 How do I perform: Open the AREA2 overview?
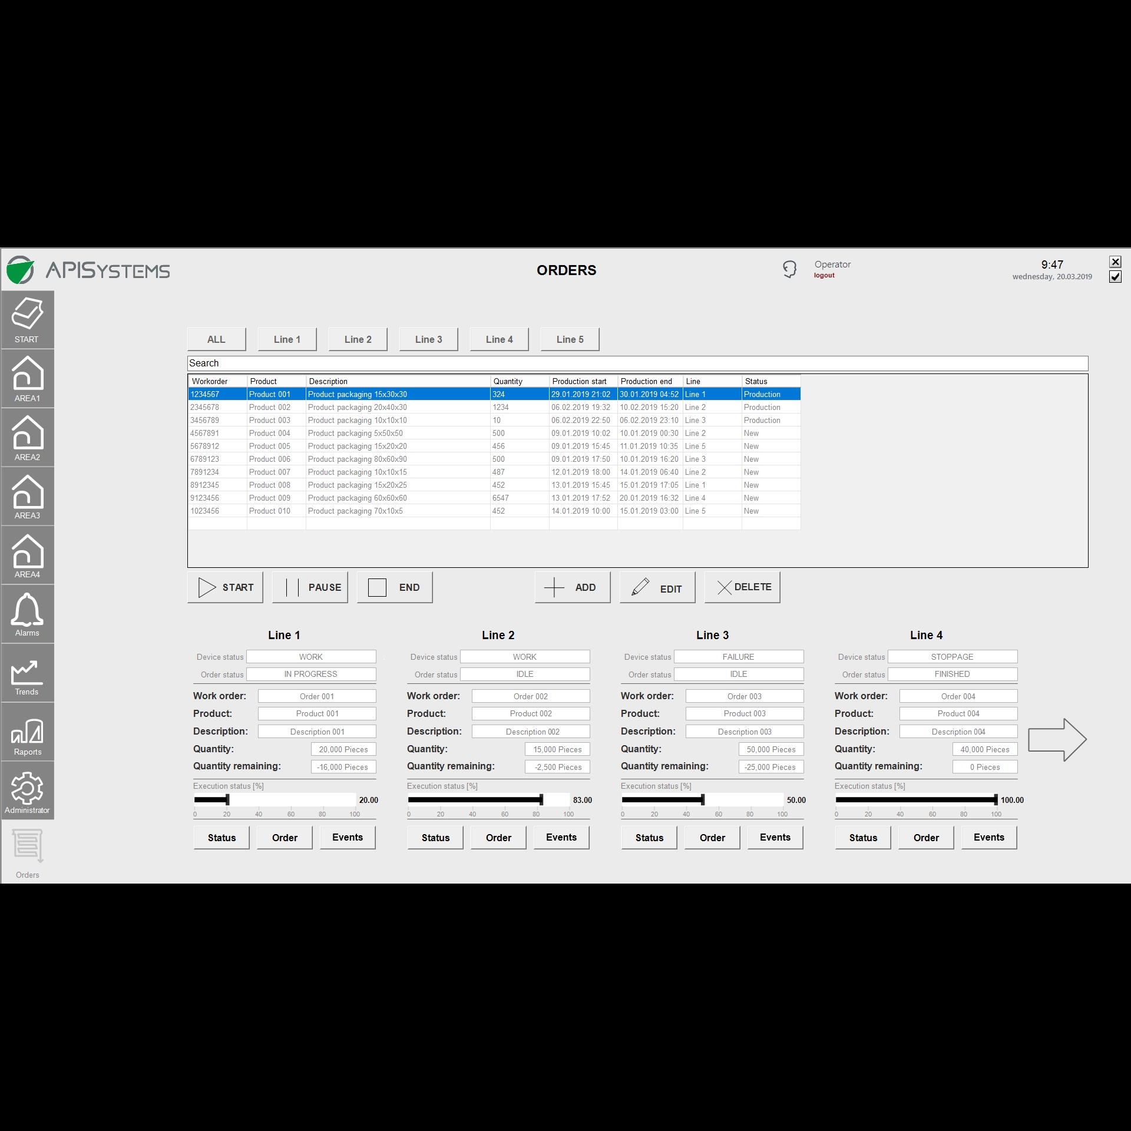point(27,436)
